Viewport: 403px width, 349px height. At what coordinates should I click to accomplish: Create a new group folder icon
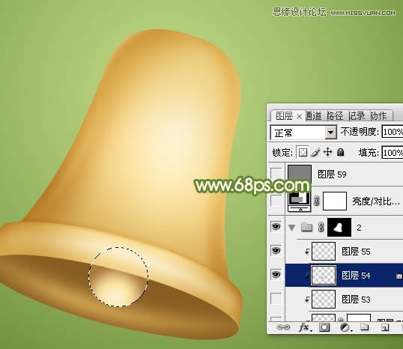(x=365, y=327)
